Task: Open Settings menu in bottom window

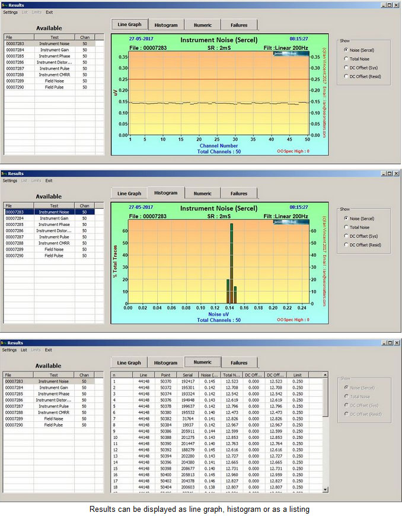Action: click(x=9, y=350)
